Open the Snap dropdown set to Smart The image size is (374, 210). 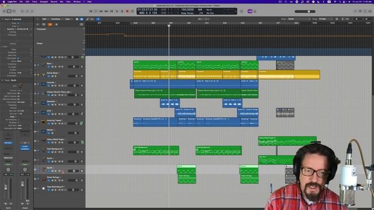coord(299,19)
